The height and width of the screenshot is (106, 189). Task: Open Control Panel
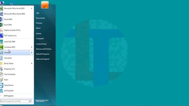click(41, 44)
